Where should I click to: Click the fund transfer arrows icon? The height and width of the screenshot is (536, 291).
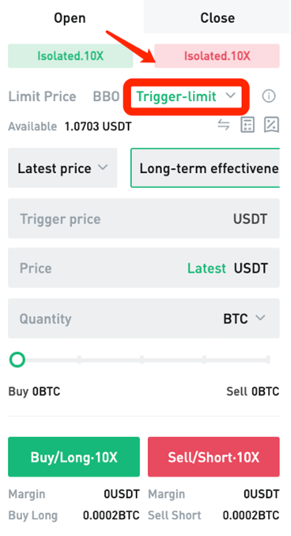pos(224,125)
